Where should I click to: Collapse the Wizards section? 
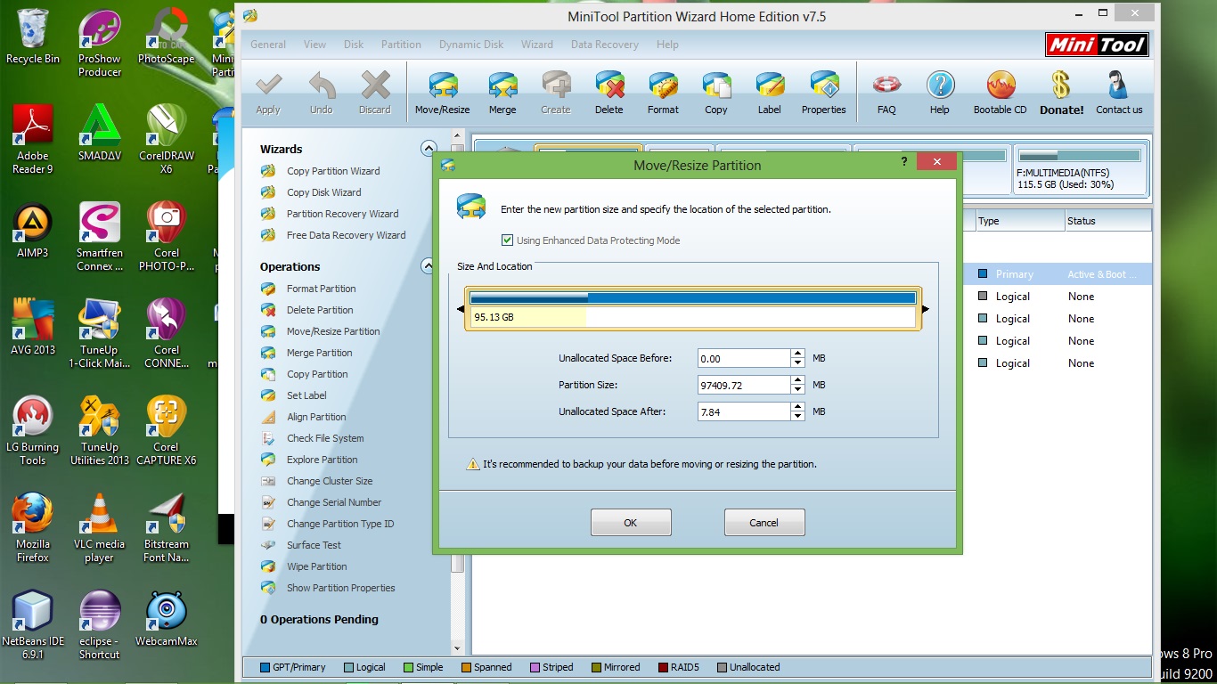tap(429, 149)
